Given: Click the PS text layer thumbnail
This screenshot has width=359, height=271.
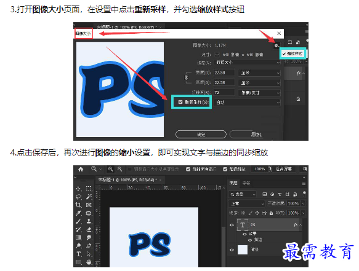Looking at the screenshot, I should pyautogui.click(x=243, y=225).
